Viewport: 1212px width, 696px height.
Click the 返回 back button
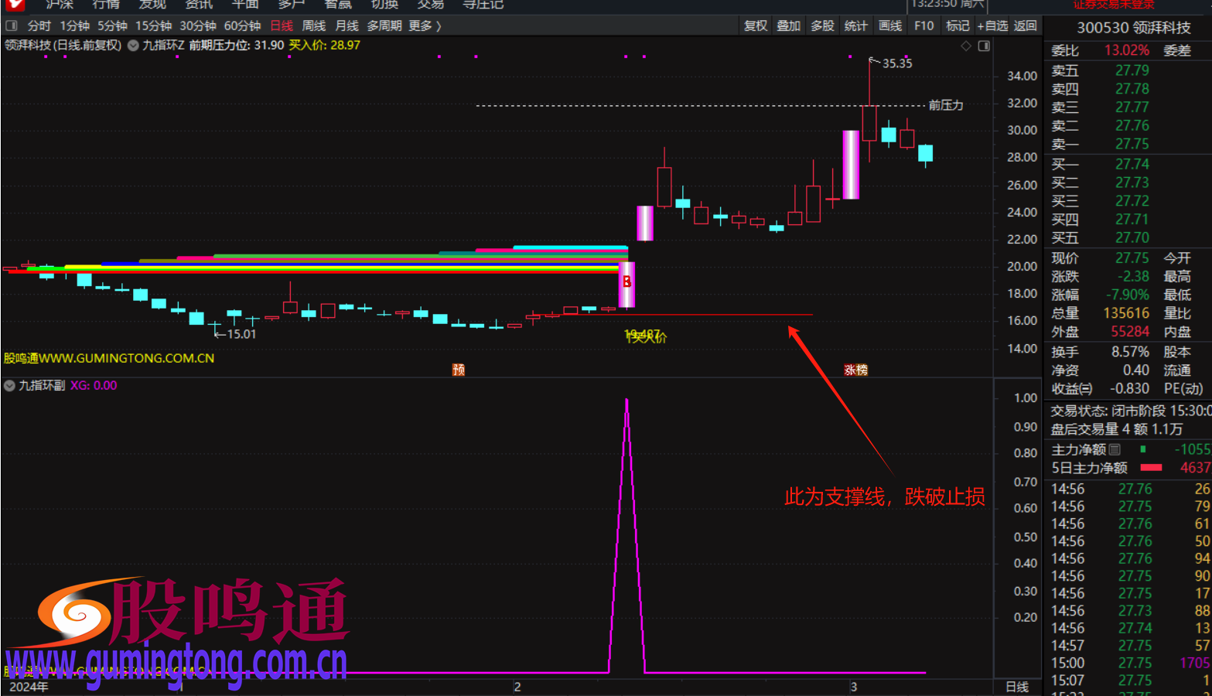point(1025,26)
